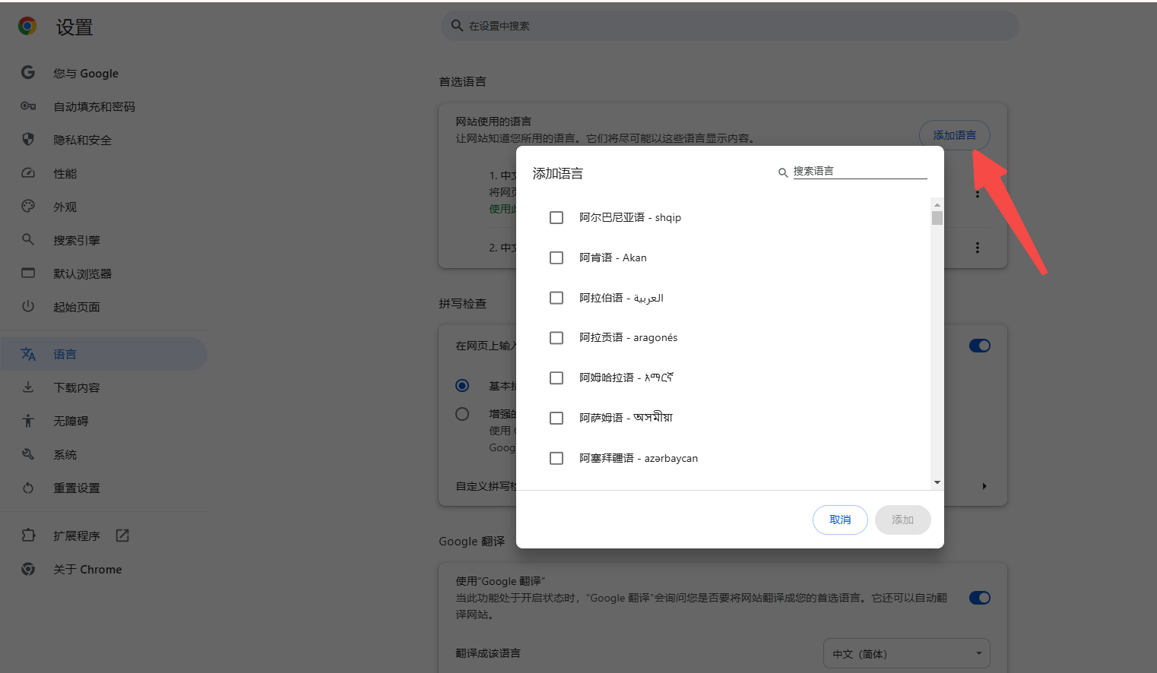Image resolution: width=1157 pixels, height=673 pixels.
Task: Click the accessibility icon for 无障碍
Action: 28,421
